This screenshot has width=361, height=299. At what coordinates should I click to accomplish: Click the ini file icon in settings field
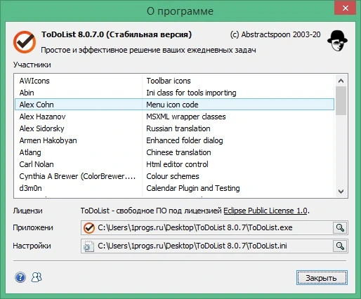point(89,246)
